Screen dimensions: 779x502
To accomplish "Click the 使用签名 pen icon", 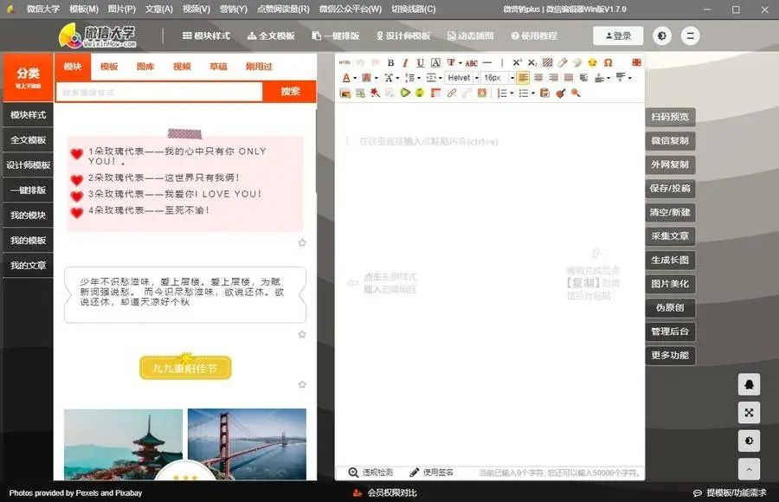I will (415, 473).
